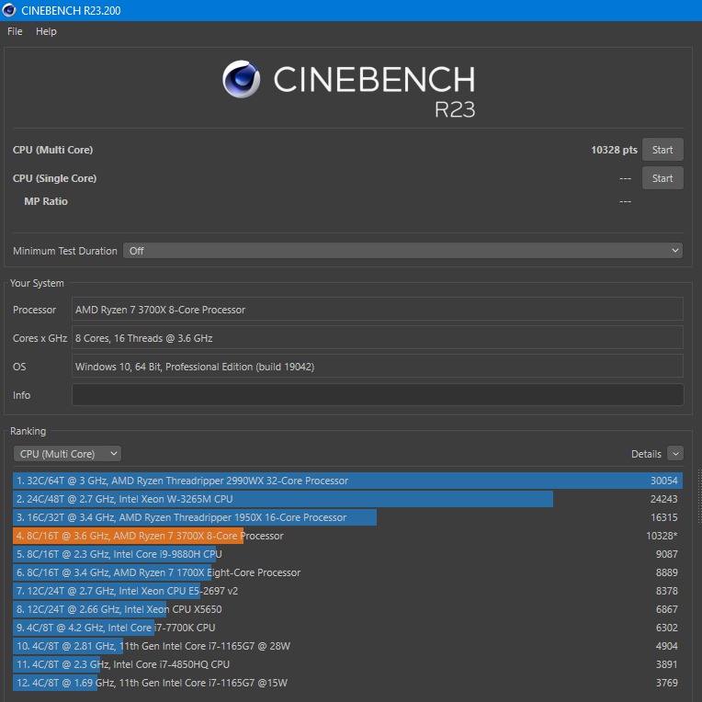Open the CPU (Multi Core) ranking dropdown
This screenshot has width=702, height=702.
click(x=68, y=454)
